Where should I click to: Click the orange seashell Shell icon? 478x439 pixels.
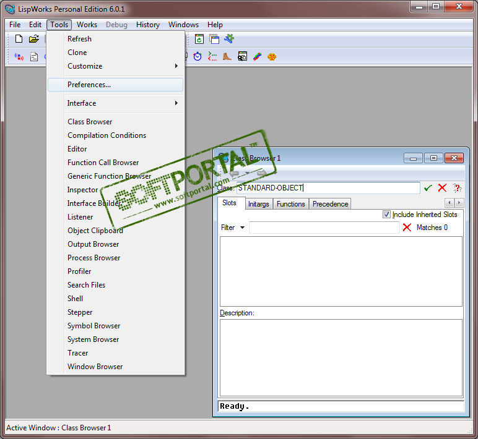[x=272, y=57]
